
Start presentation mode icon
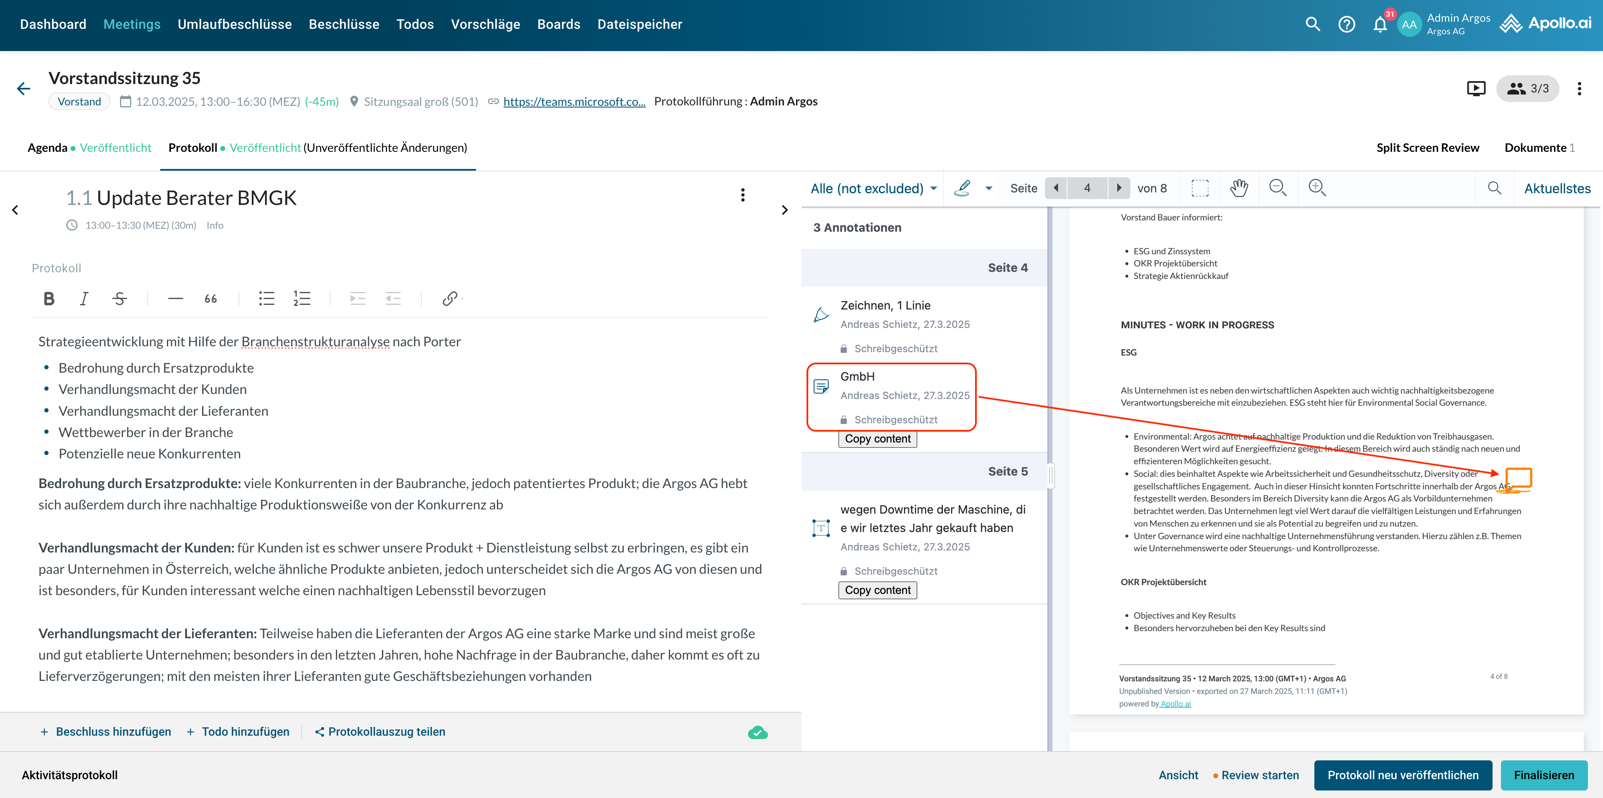pos(1475,89)
